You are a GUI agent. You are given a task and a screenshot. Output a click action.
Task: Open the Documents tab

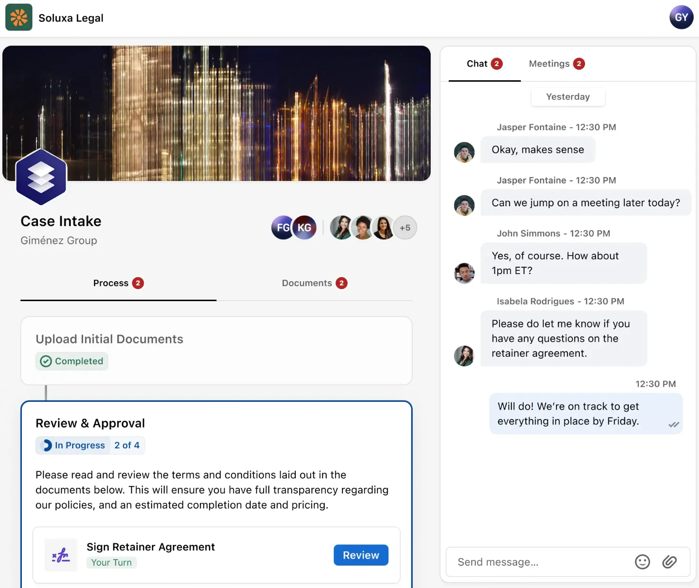[x=314, y=283]
